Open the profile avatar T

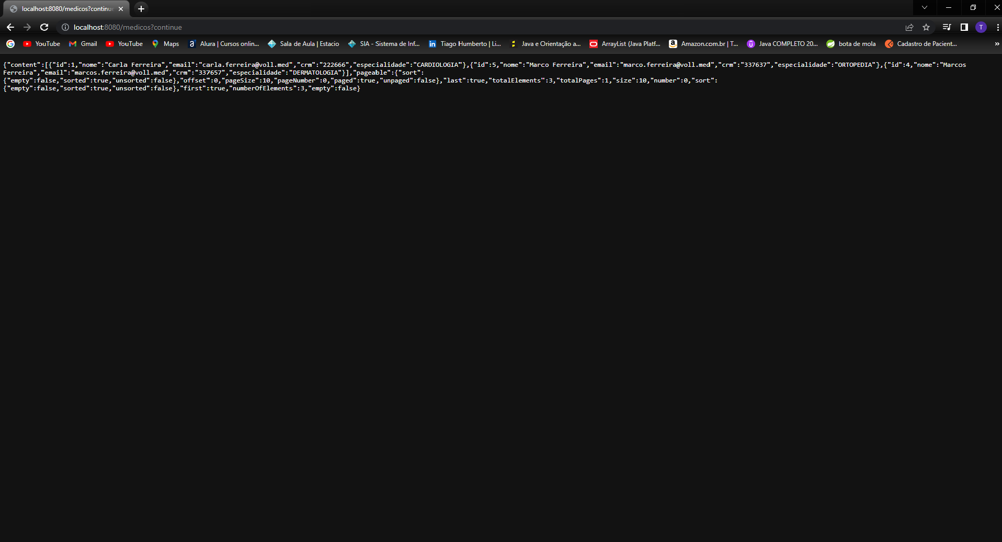click(x=981, y=27)
